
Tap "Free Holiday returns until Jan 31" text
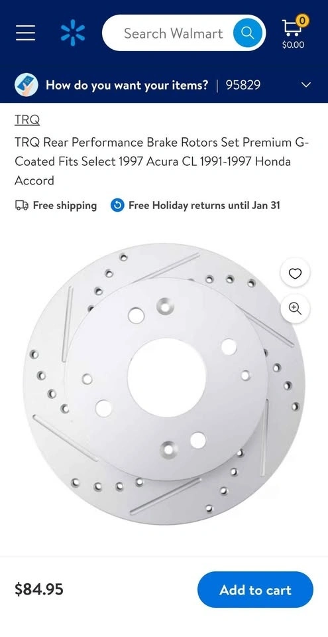[x=204, y=206]
